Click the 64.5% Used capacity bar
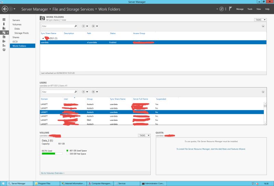Screen dimensions: 274x186 [x=52, y=154]
